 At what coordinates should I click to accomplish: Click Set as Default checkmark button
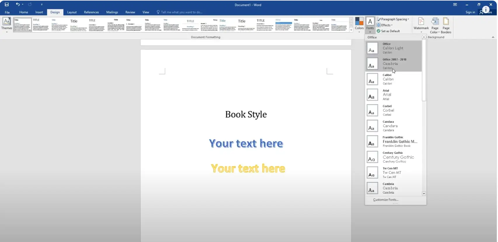pos(388,31)
